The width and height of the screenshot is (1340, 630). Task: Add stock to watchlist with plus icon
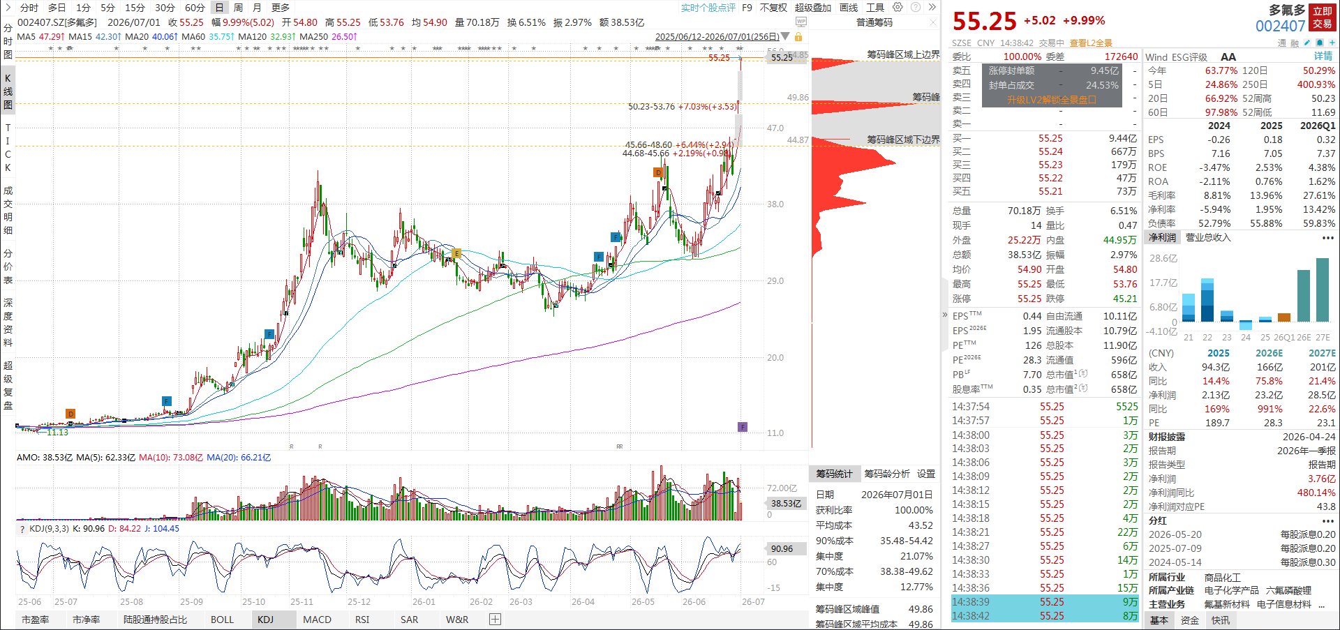click(1332, 43)
